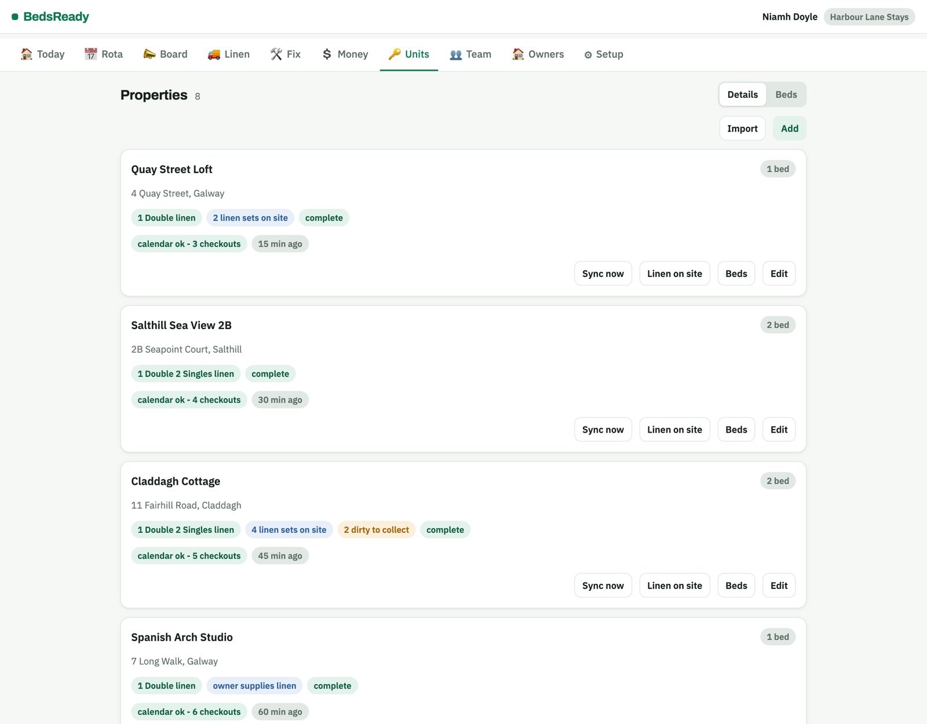Open the Owners tab
Screen dimensions: 927x724
(538, 54)
